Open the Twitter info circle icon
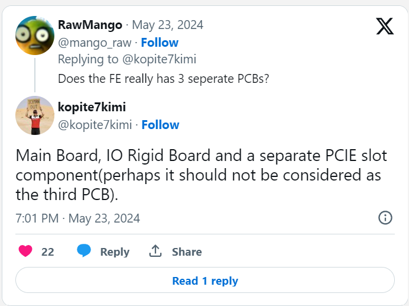 tap(385, 218)
